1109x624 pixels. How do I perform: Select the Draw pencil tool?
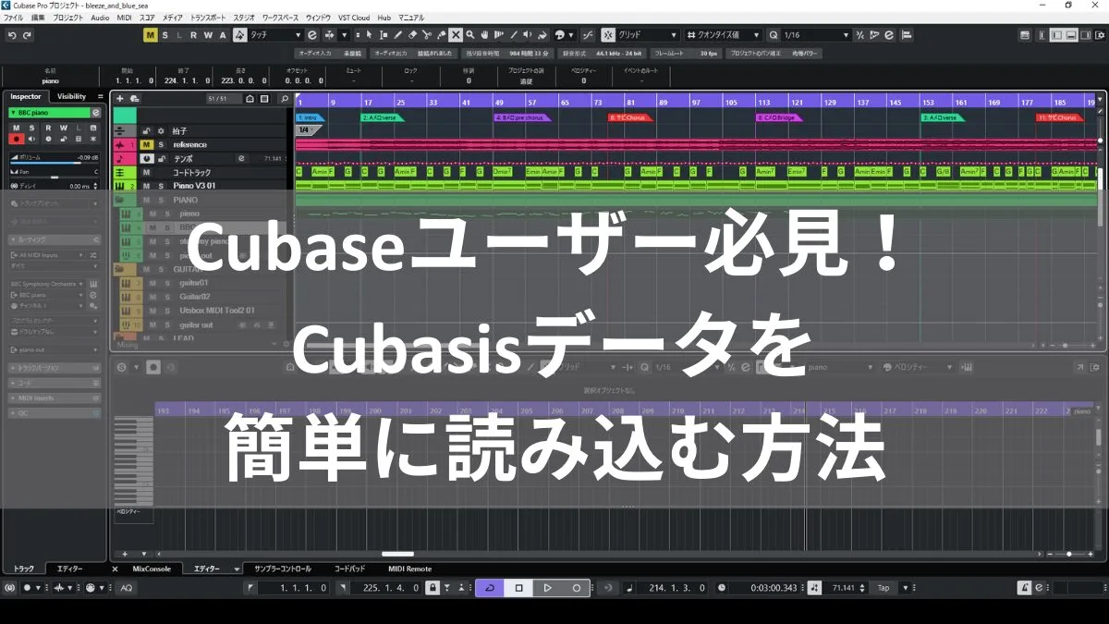397,35
